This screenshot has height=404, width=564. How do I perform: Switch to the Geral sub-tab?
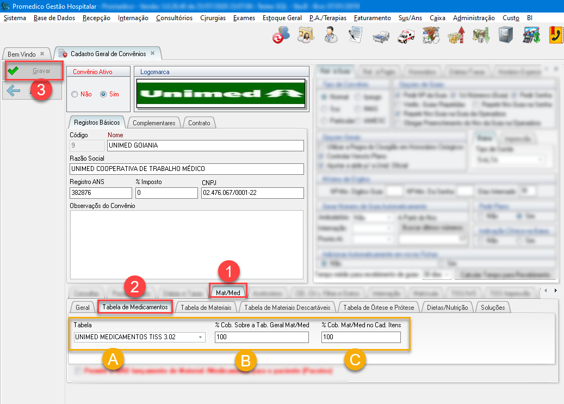point(82,308)
